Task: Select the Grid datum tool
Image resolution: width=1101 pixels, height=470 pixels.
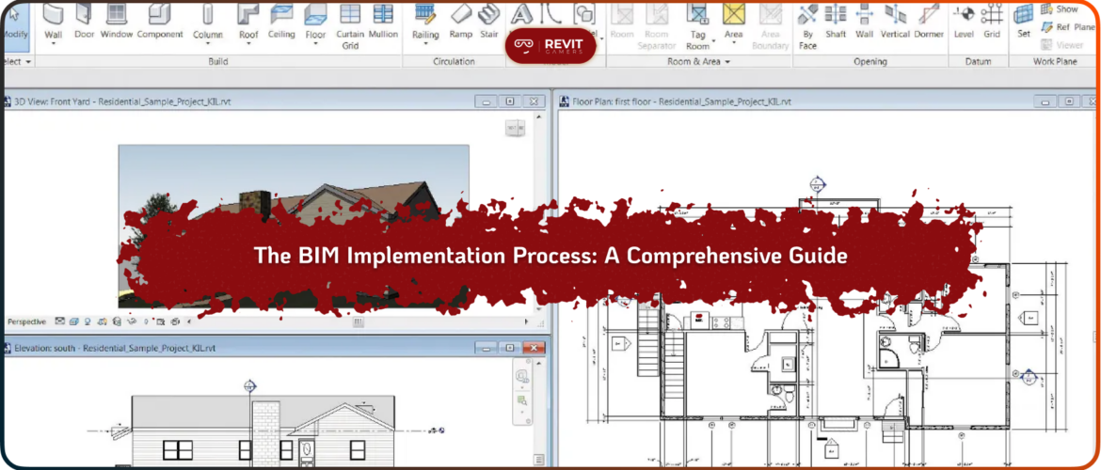Action: tap(992, 21)
